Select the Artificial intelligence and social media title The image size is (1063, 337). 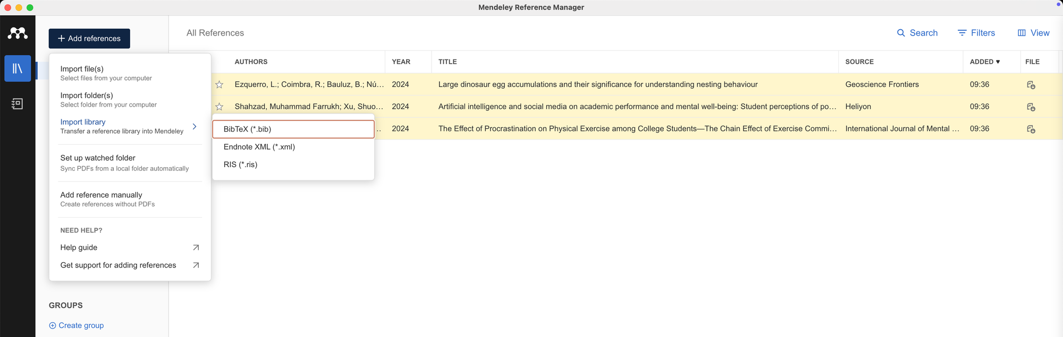637,107
